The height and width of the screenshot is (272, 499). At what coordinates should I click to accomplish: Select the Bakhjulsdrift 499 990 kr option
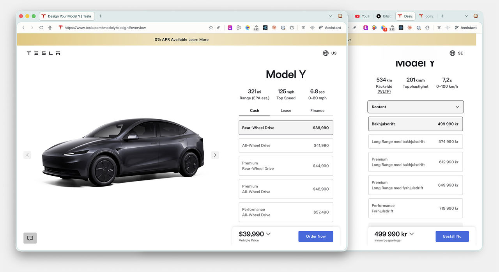(416, 124)
